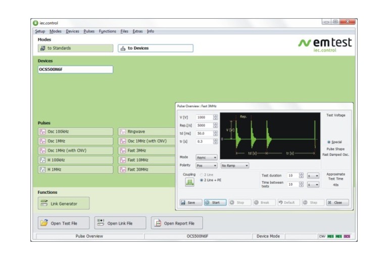Screen dimensions: 388x260
Task: Open the Polarity dropdown showing Pos
Action: [206, 166]
